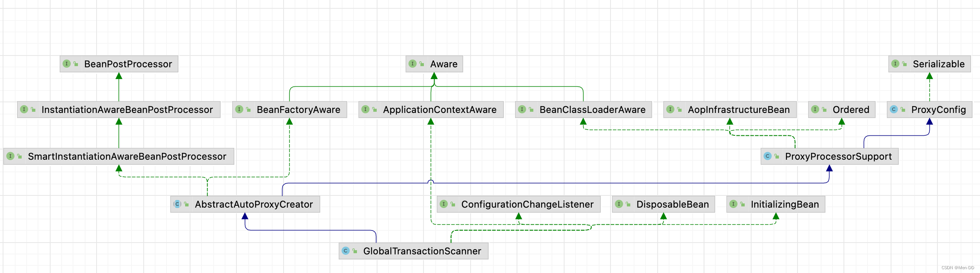Select the AbstractAutoProxyCreator node label
Image resolution: width=980 pixels, height=273 pixels.
(254, 205)
